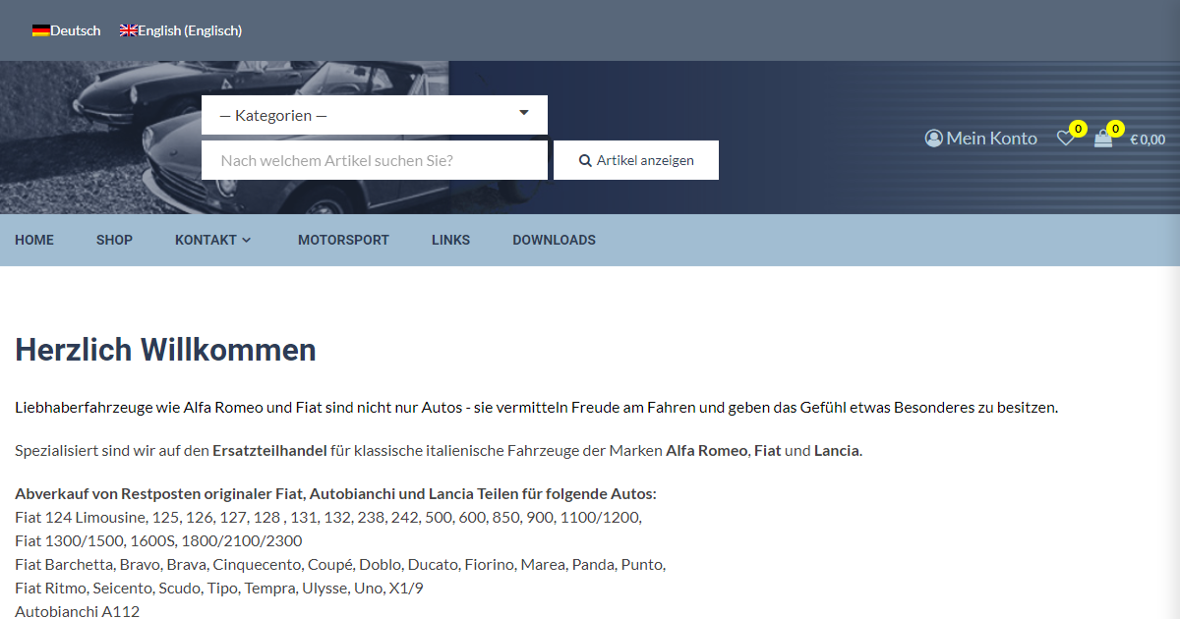This screenshot has height=619, width=1180.
Task: Open the SHOP menu item
Action: (114, 240)
